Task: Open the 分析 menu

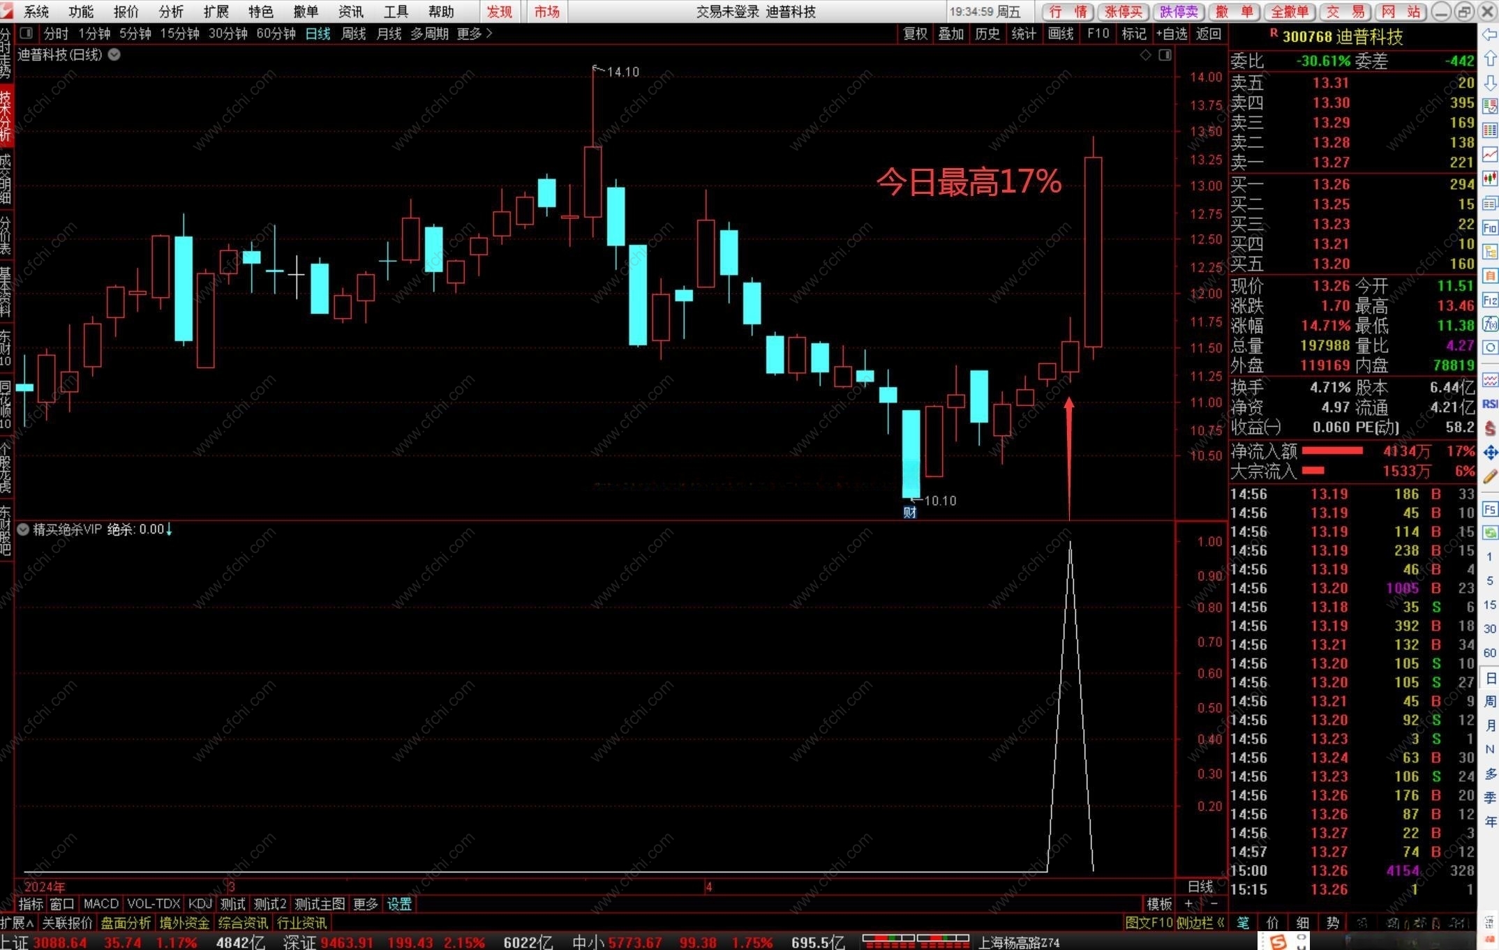Action: pos(171,11)
